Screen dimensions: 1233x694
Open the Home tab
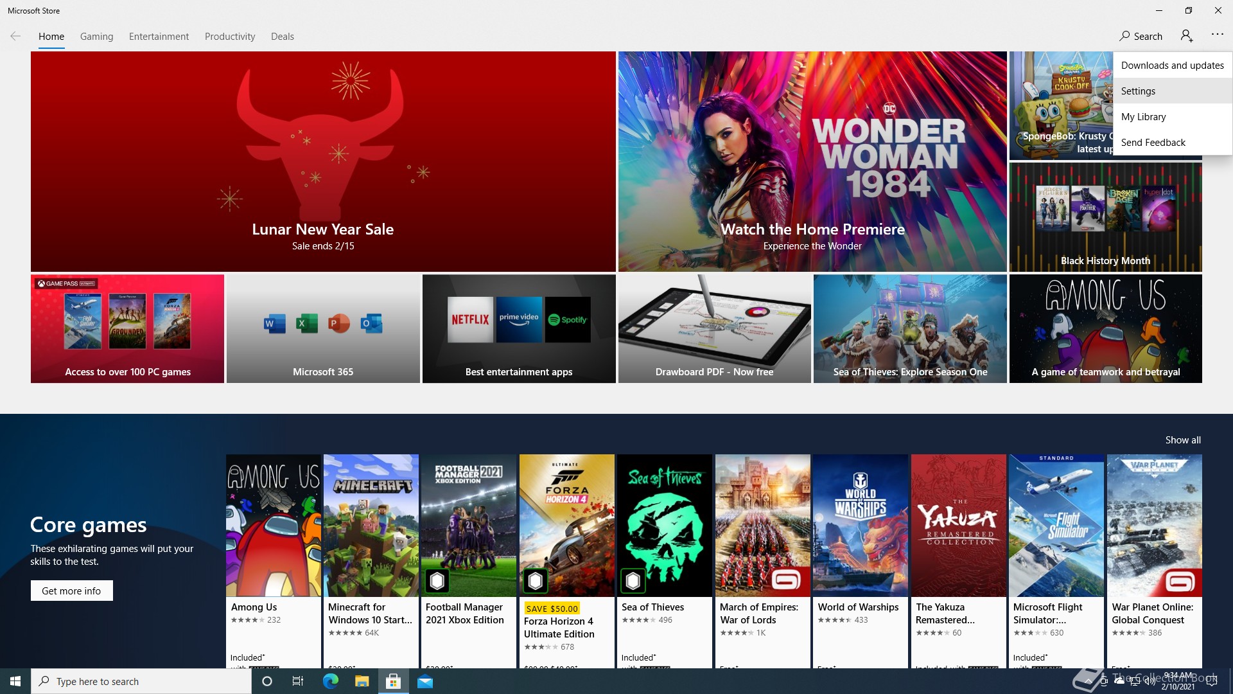pos(51,36)
